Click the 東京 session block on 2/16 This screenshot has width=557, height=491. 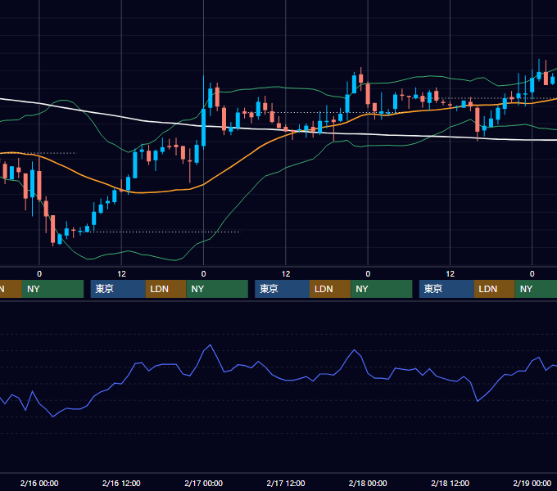pyautogui.click(x=118, y=289)
